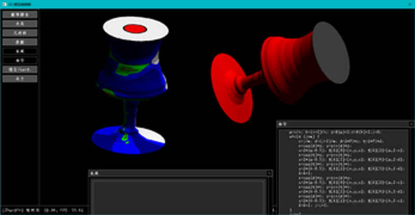Image resolution: width=415 pixels, height=215 pixels.
Task: Click inside the code text area of the right panel
Action: [343, 171]
